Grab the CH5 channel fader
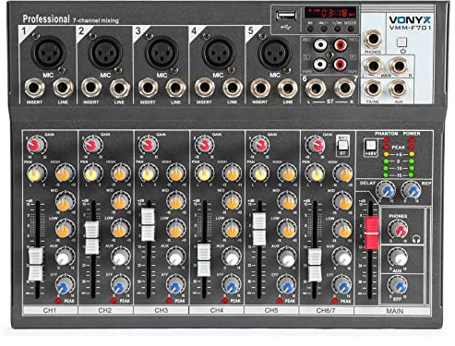The image size is (455, 346). [259, 229]
